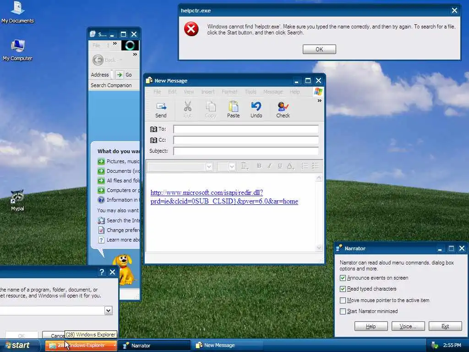Click the numbered list formatting icon
The image size is (469, 352).
pyautogui.click(x=305, y=166)
